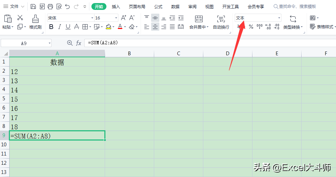Image resolution: width=336 pixels, height=177 pixels.
Task: Select cell A2 containing 12
Action: click(57, 71)
